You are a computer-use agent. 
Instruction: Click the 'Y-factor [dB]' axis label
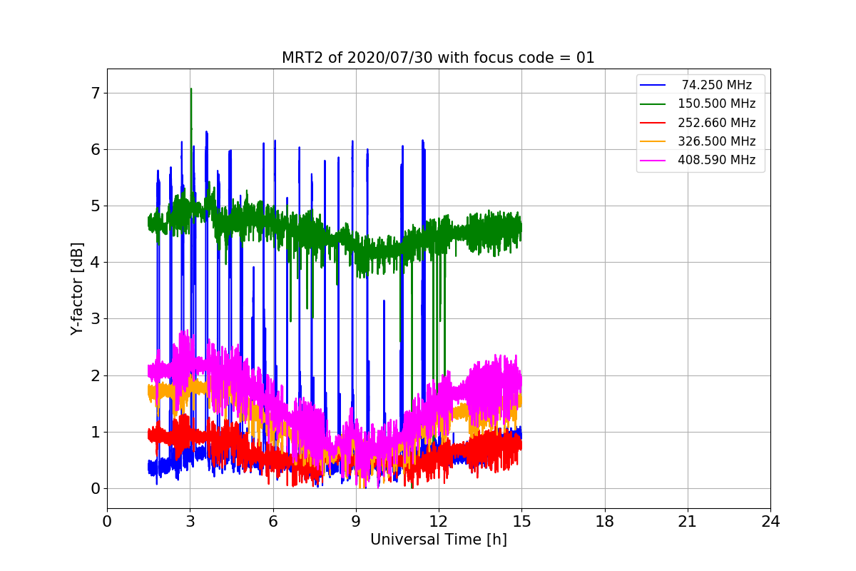point(77,289)
